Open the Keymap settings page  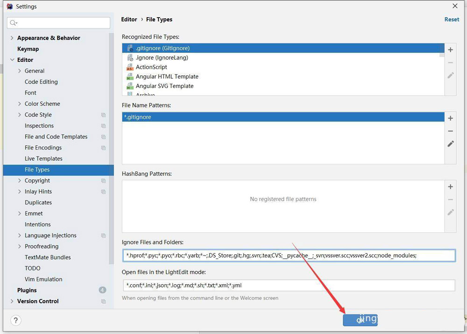(x=28, y=49)
